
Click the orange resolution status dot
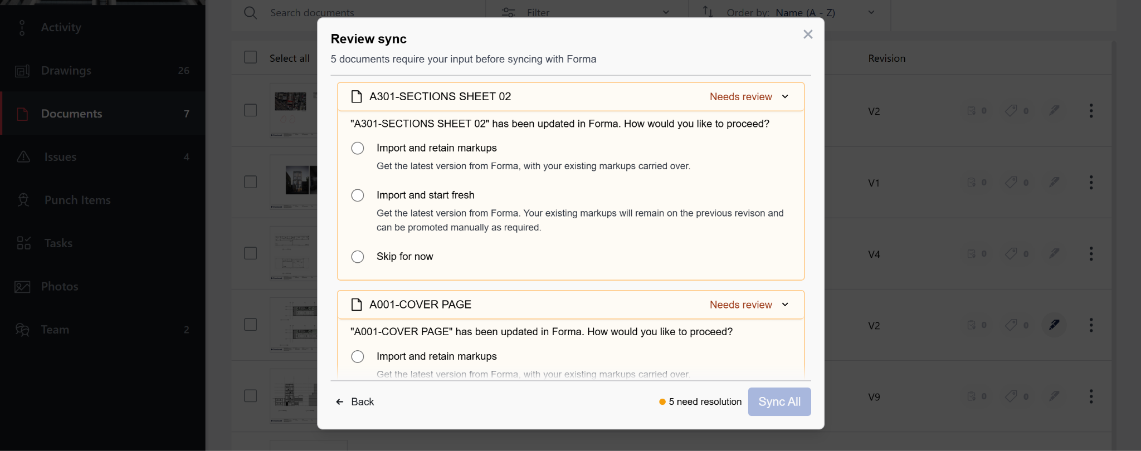click(x=662, y=402)
